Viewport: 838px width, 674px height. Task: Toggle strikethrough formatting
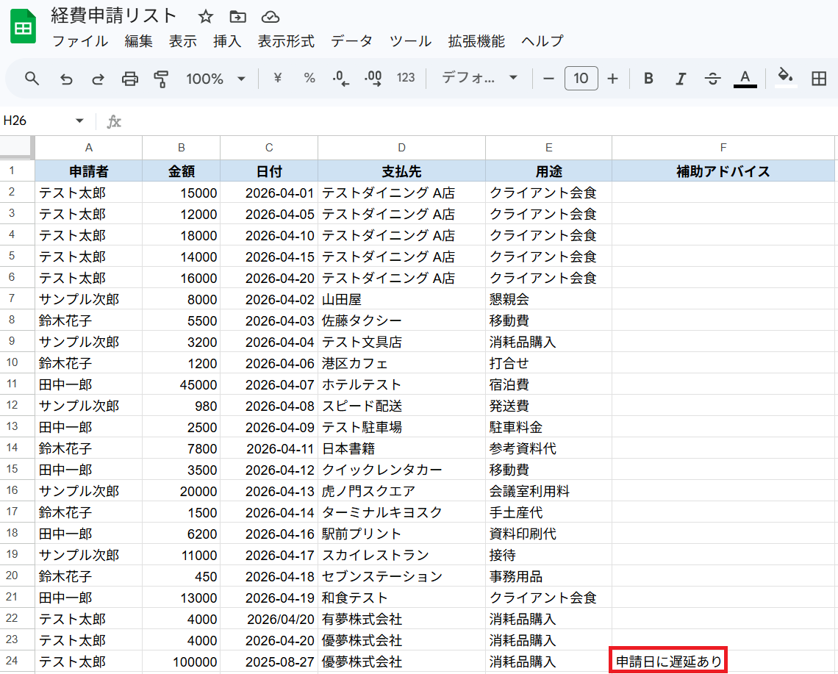click(712, 79)
